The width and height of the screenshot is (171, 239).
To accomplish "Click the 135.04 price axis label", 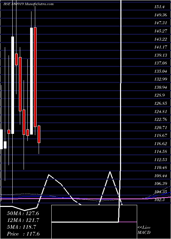I will pos(160,71).
